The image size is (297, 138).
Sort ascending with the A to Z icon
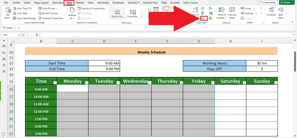click(149, 10)
